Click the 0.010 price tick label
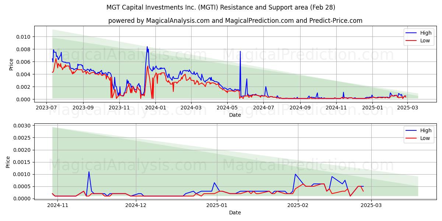 coord(24,37)
